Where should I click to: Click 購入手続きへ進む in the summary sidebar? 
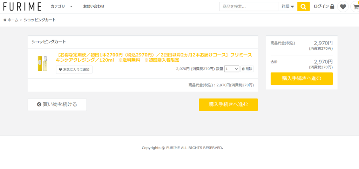point(302,79)
